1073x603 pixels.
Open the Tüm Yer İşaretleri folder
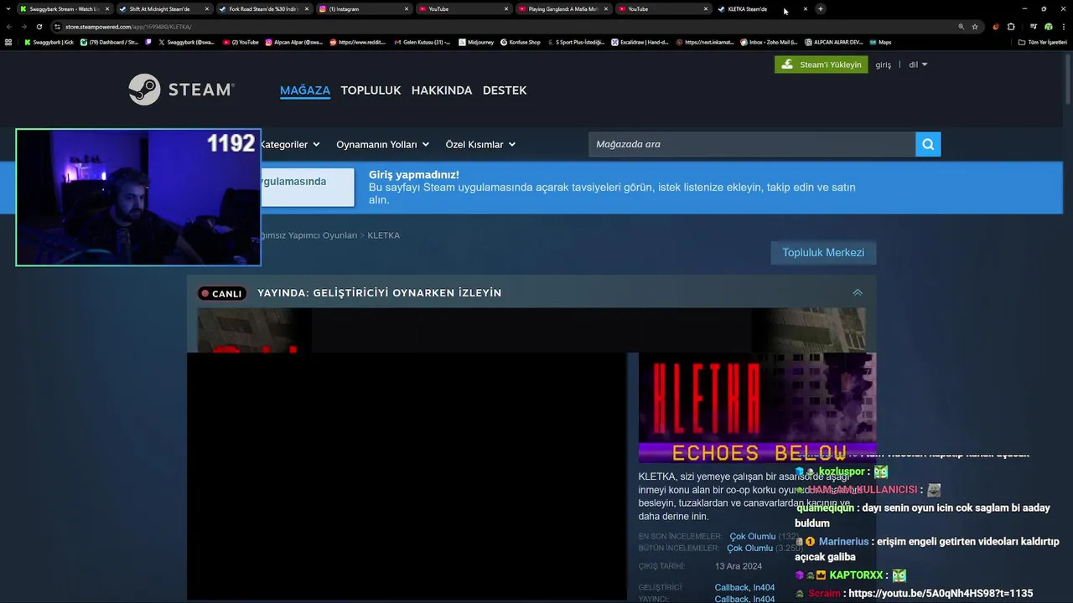(1042, 42)
